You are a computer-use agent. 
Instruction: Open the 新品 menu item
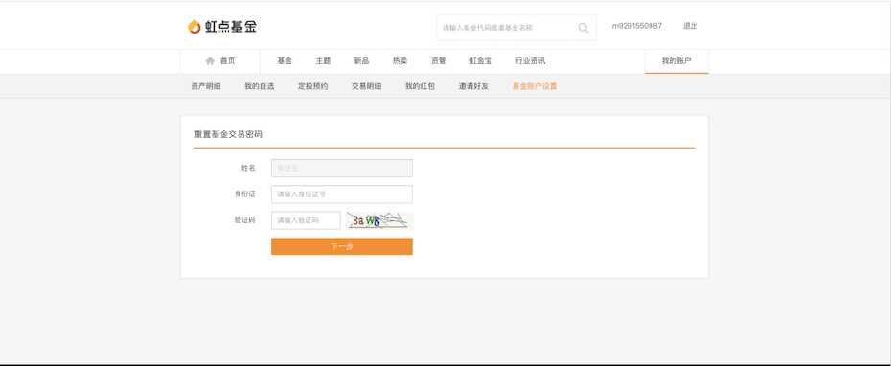pyautogui.click(x=361, y=61)
